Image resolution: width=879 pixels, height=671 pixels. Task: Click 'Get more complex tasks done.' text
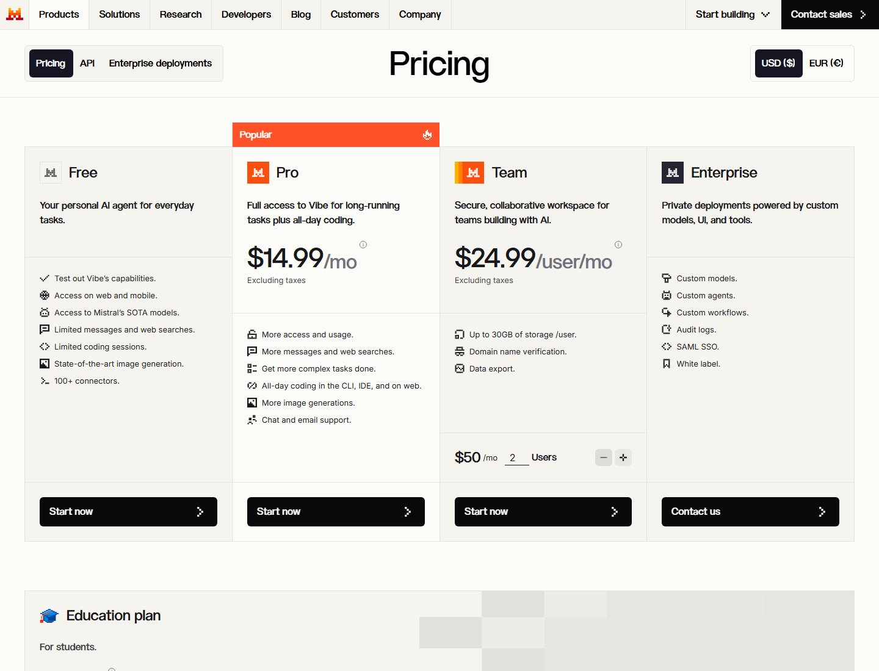(319, 368)
